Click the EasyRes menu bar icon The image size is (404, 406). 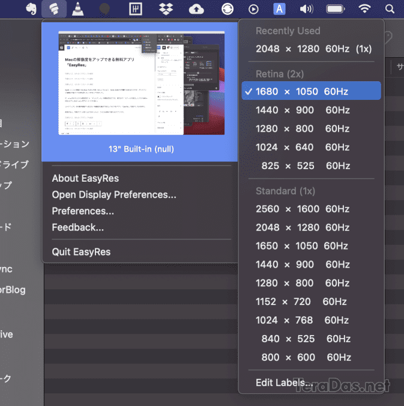click(54, 9)
